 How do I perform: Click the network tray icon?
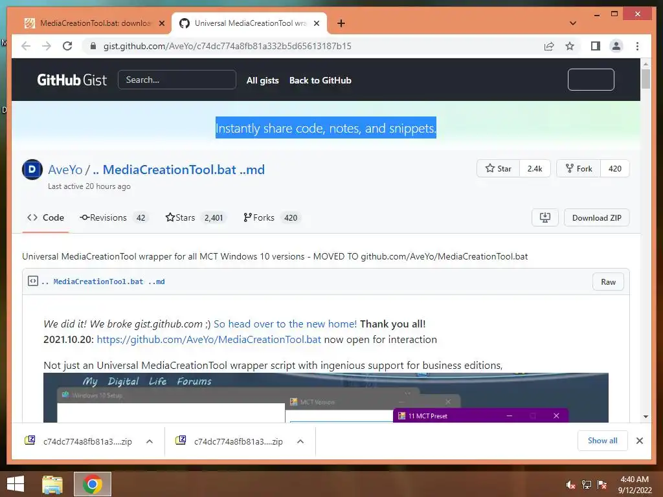pyautogui.click(x=587, y=485)
